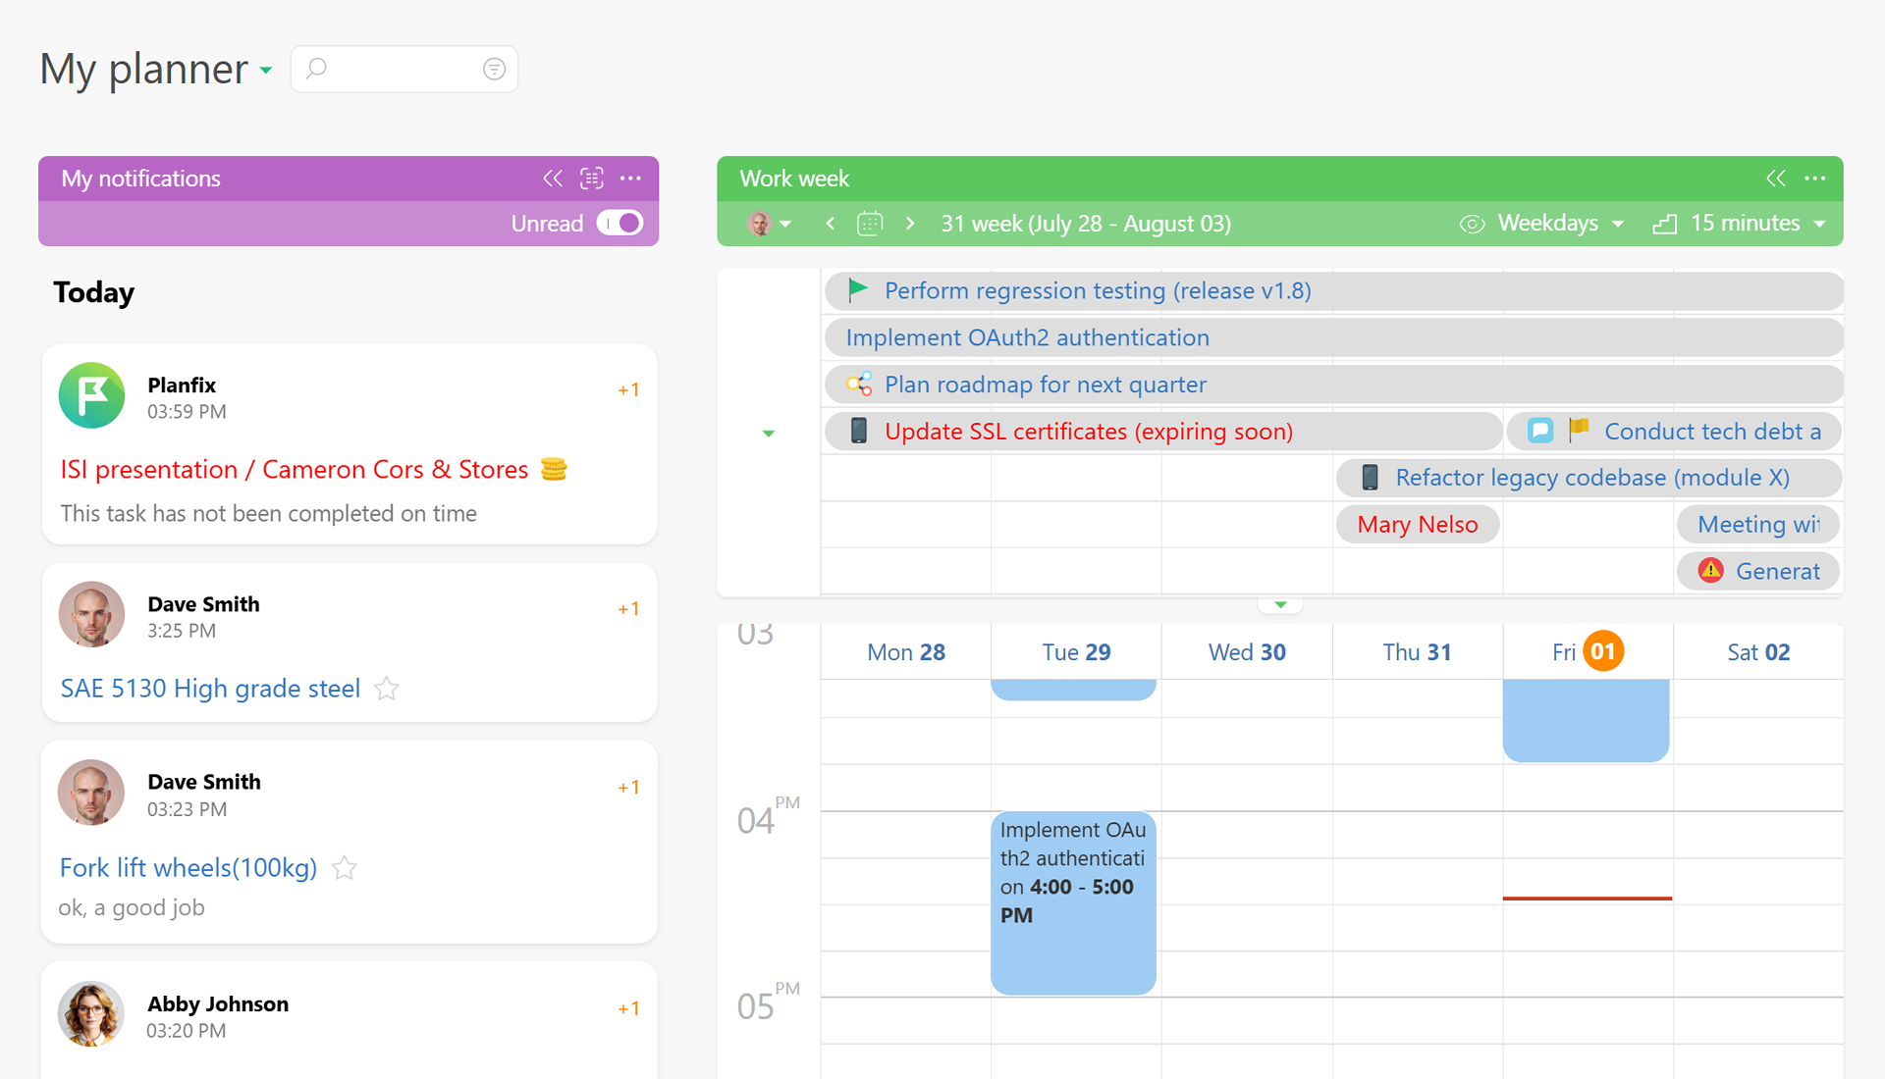Star the Fork lift wheels task
Viewport: 1885px width, 1079px height.
click(344, 868)
